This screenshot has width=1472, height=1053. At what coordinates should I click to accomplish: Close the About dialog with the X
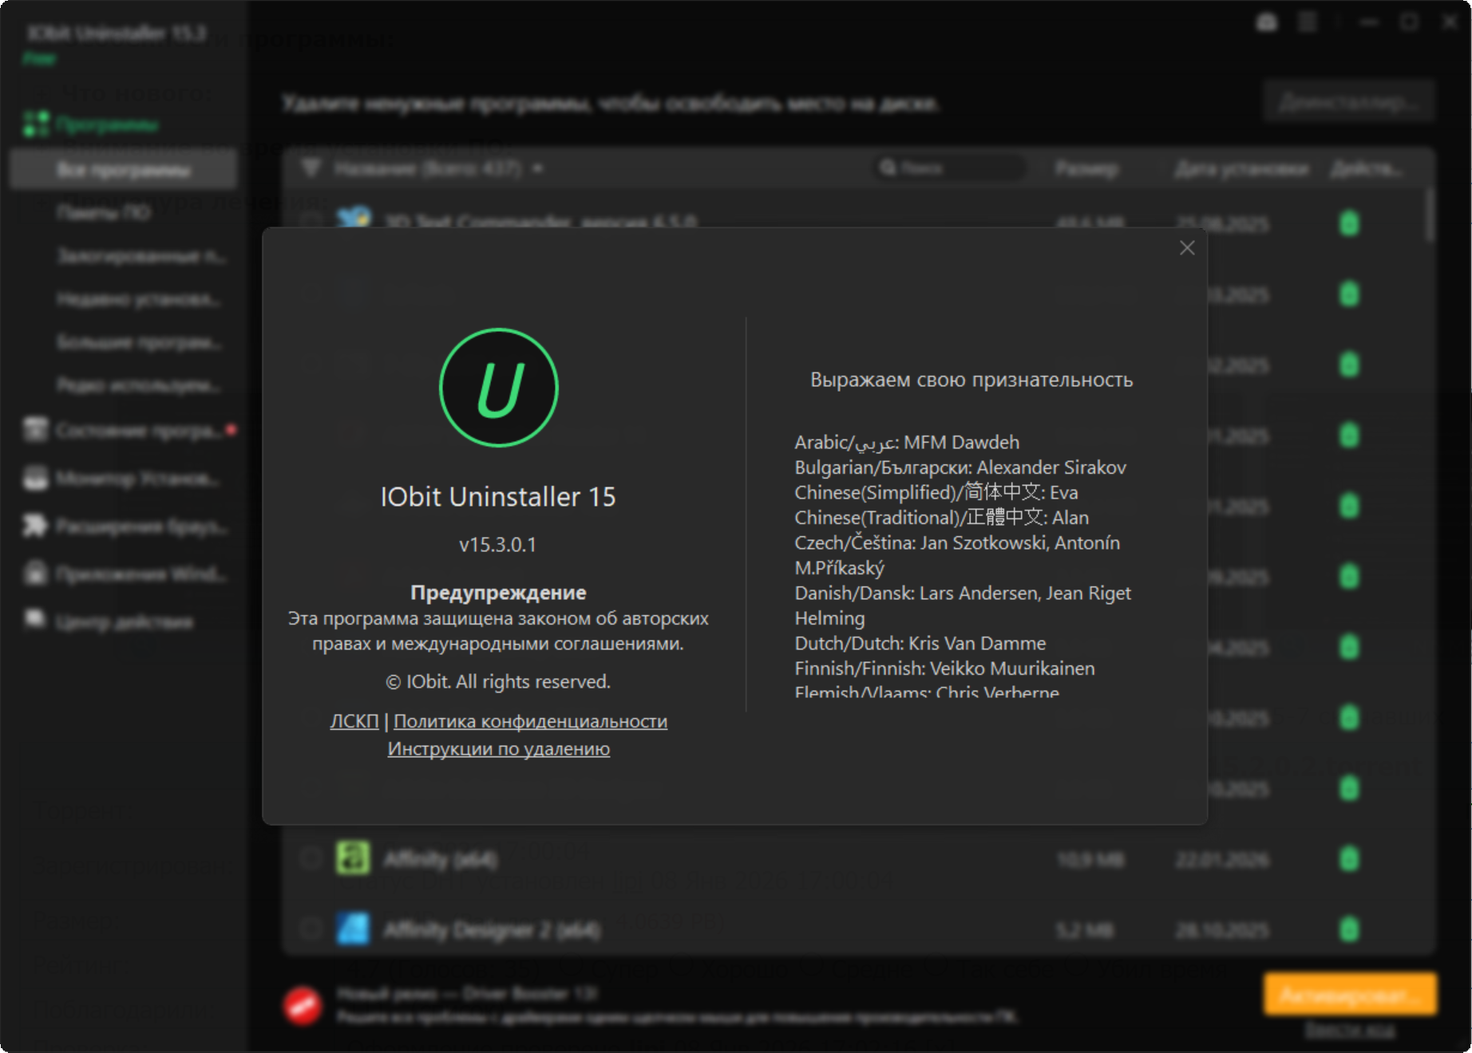pos(1187,248)
